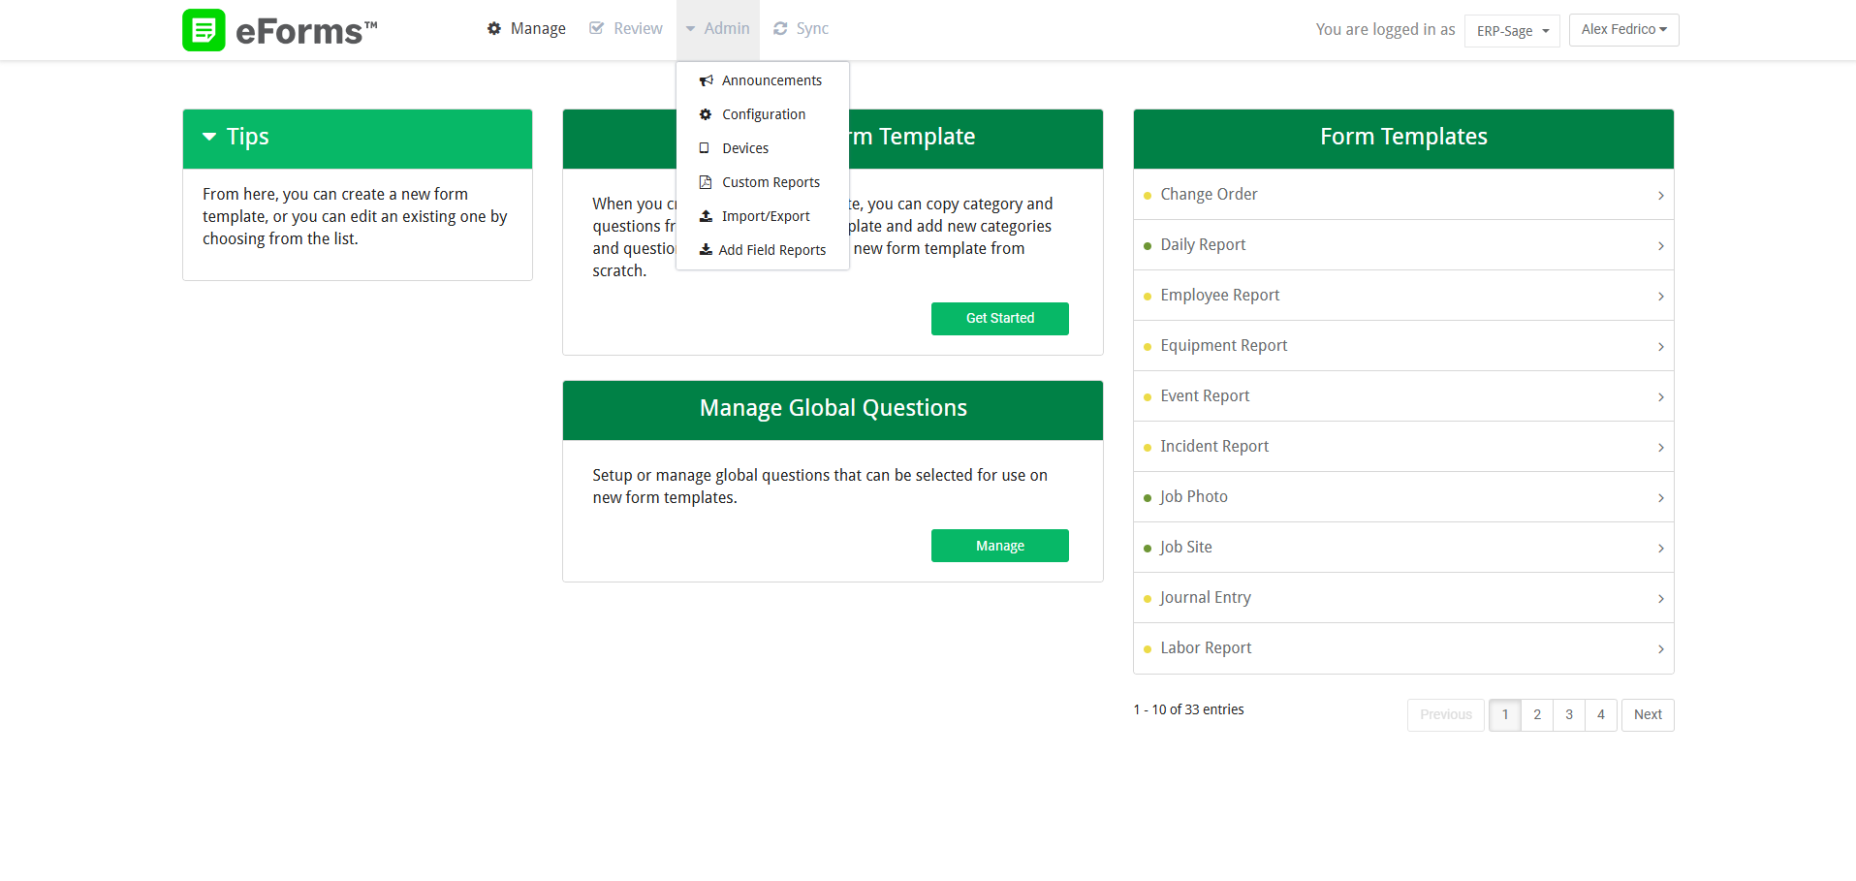This screenshot has height=881, width=1856.
Task: Choose Import/Export from Admin menu
Action: coord(763,216)
